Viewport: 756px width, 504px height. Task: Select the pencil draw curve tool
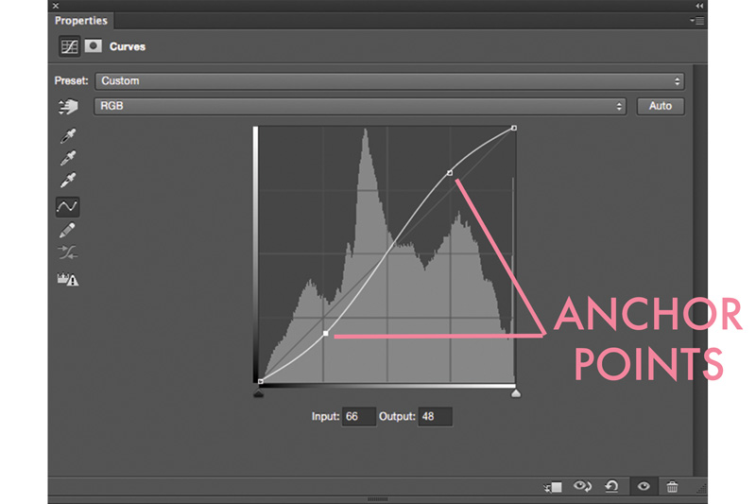click(68, 231)
